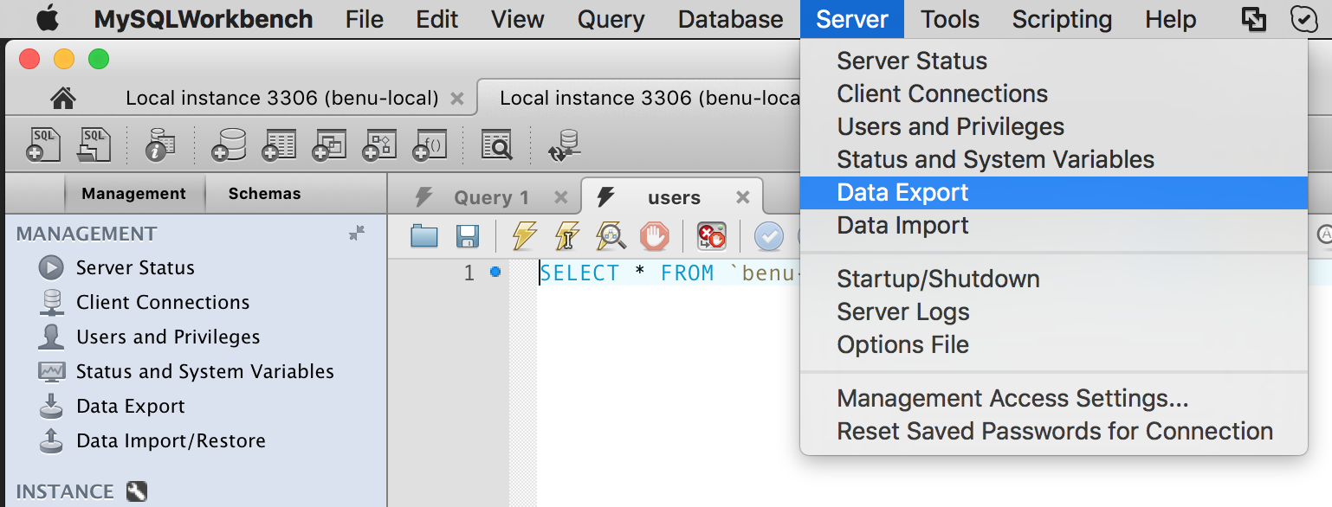Click the Data Export sidebar icon
The image size is (1332, 507).
(x=52, y=406)
